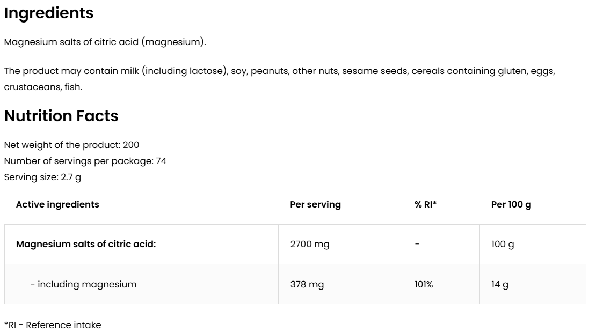Click the 2700 mg table cell
The width and height of the screenshot is (589, 333).
click(310, 244)
